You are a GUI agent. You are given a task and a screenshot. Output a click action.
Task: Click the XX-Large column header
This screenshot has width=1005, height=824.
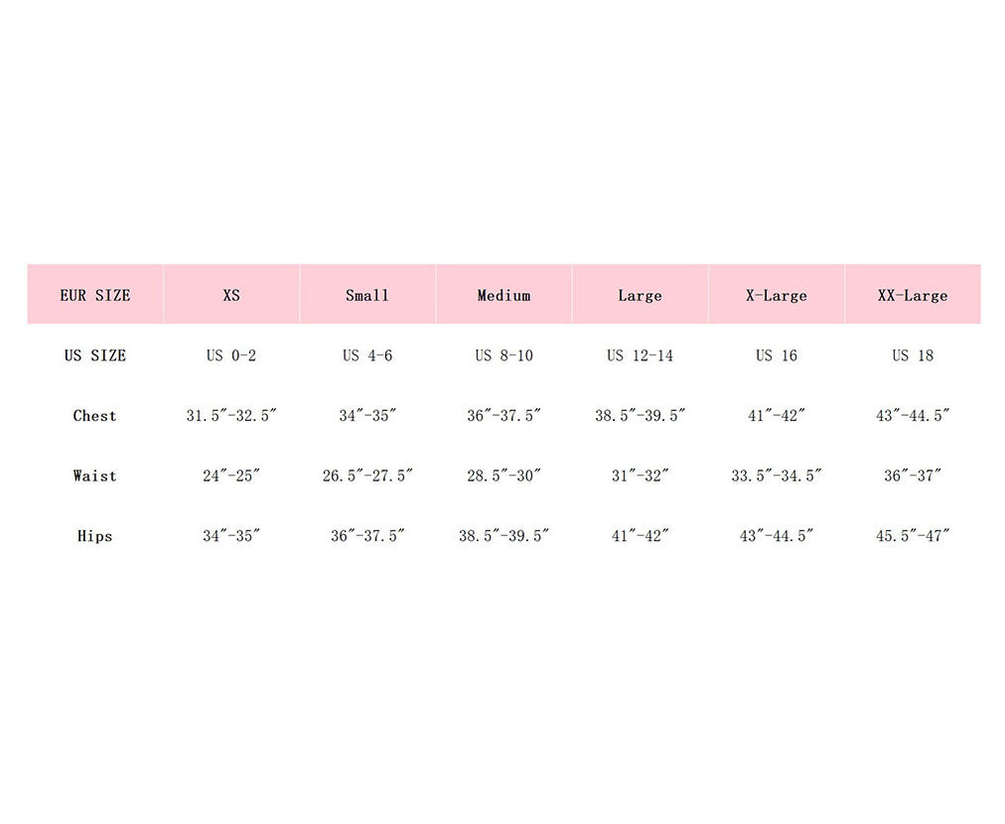click(x=913, y=295)
